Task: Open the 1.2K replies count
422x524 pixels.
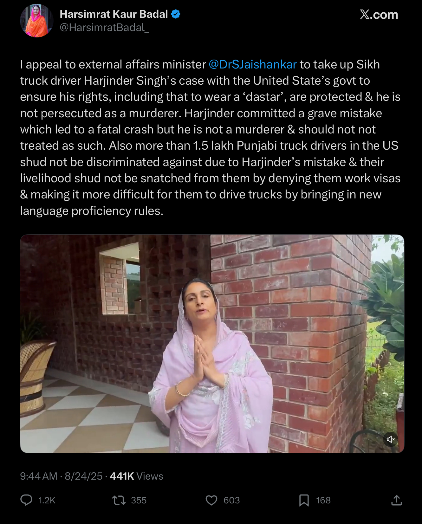Action: [47, 500]
